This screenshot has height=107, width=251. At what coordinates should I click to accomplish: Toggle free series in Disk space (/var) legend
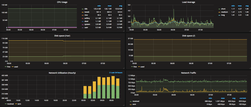8,67
